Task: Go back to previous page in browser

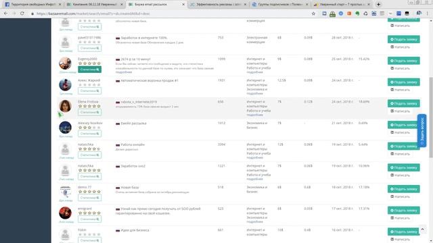Action: (6, 13)
